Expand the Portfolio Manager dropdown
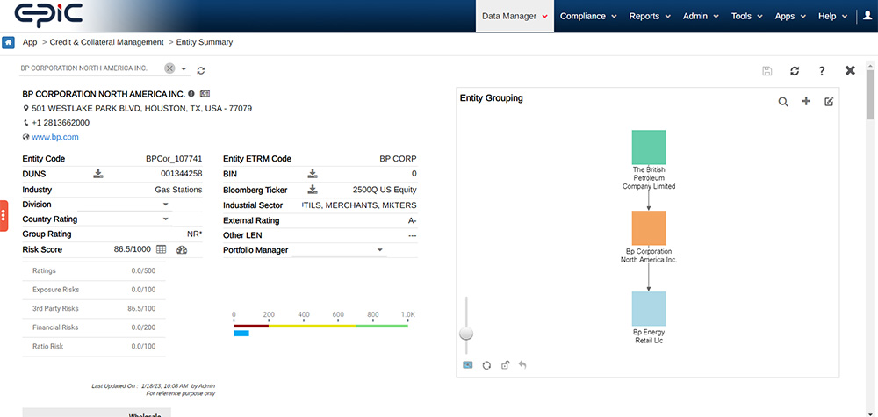Screen dimensions: 878x417 tap(379, 249)
